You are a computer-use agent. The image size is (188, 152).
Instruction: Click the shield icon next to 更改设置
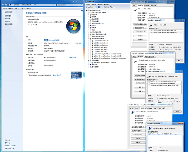(x=70, y=57)
